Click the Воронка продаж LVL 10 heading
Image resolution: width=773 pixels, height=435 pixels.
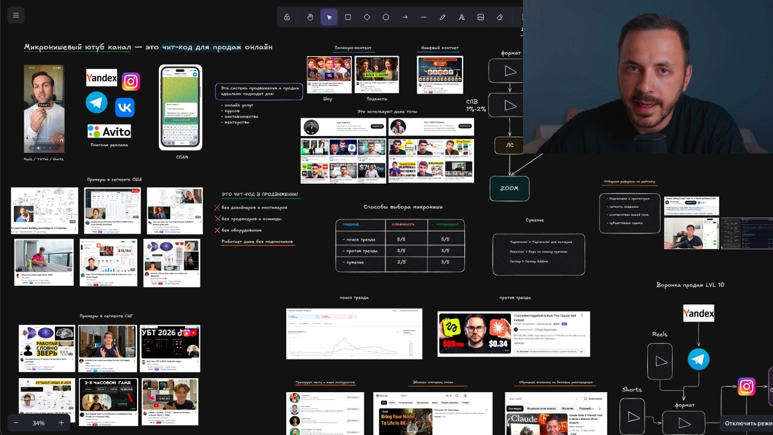(690, 285)
